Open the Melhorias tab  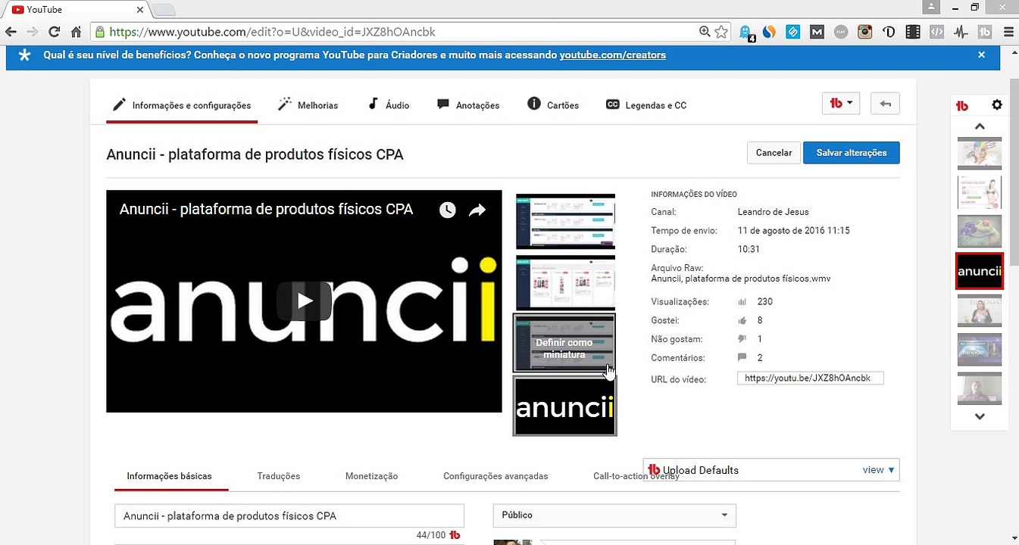308,105
